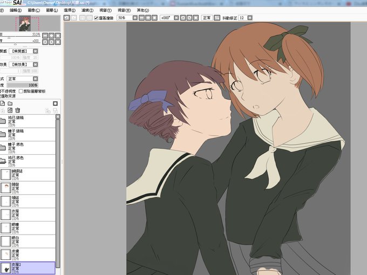Create a new layer with page icon

[x=3, y=104]
